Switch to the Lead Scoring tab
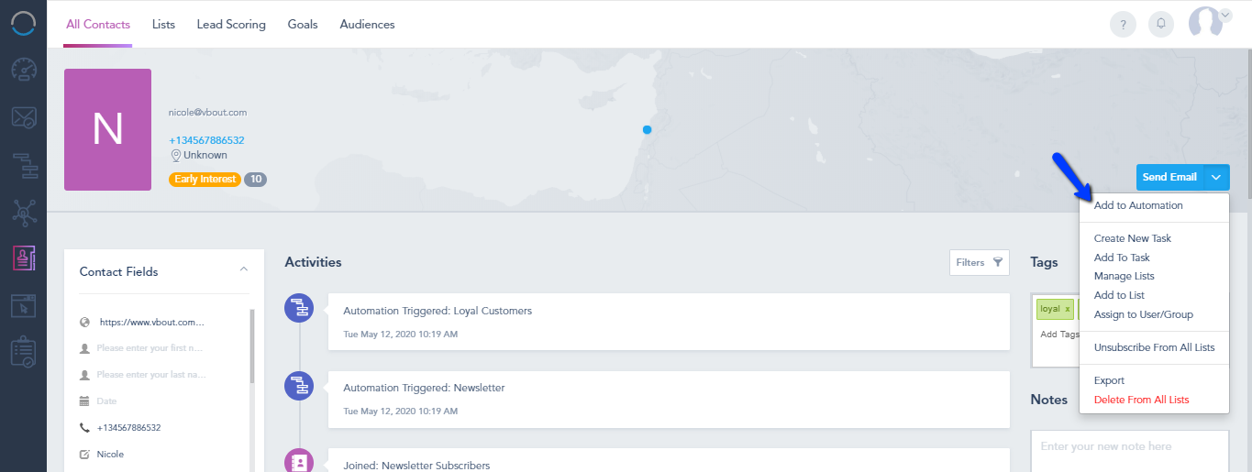Viewport: 1252px width, 472px height. [231, 25]
